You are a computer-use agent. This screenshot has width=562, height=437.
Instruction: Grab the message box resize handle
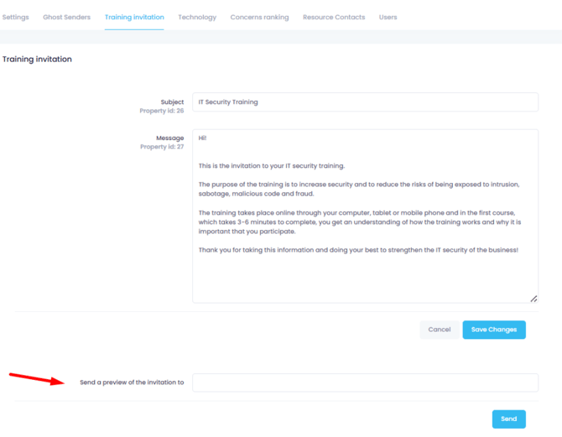(x=533, y=299)
